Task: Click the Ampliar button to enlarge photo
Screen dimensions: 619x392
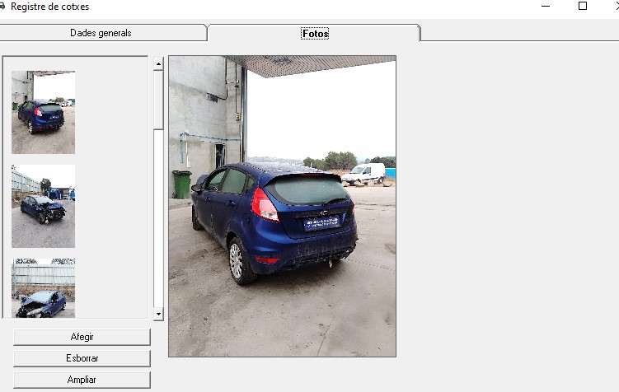Action: [82, 380]
